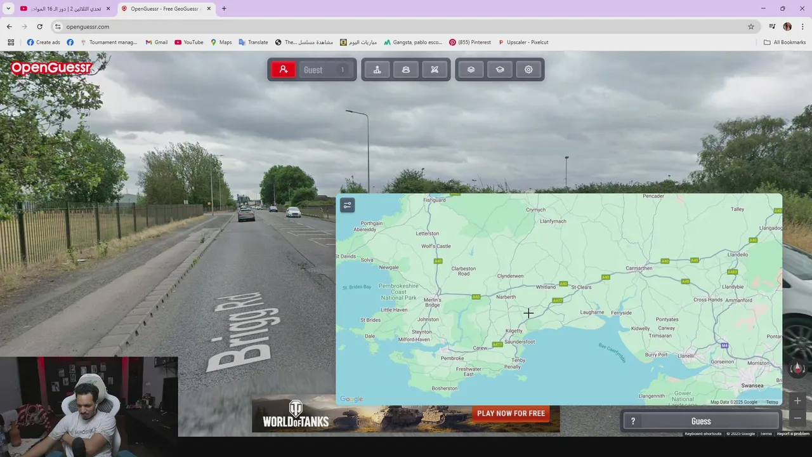
Task: Click Tenby on the map
Action: coord(518,361)
